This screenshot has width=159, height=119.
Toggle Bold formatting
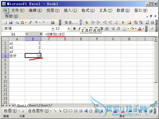click(74, 29)
